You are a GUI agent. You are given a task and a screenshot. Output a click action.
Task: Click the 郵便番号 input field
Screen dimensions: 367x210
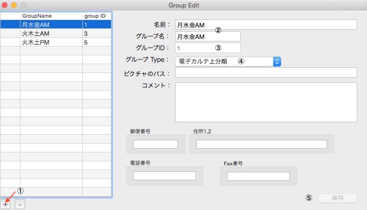156,144
